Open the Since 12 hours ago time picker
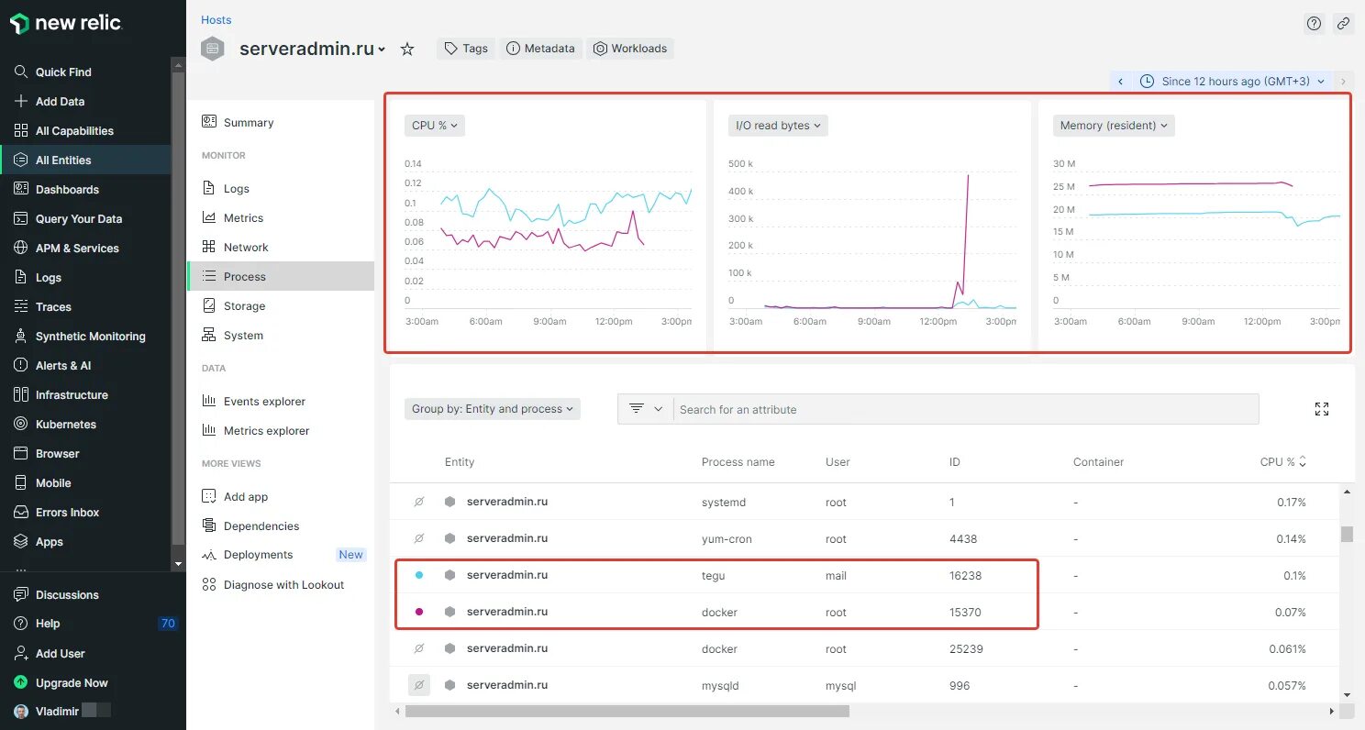 click(x=1232, y=82)
